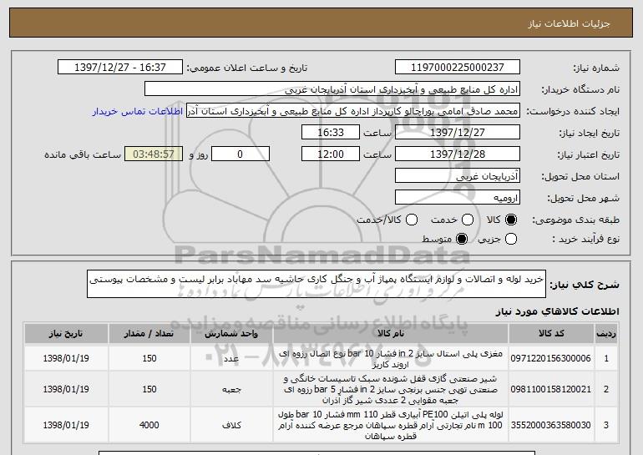Click the تاریخ نیاز column header
This screenshot has width=643, height=455.
coord(66,334)
